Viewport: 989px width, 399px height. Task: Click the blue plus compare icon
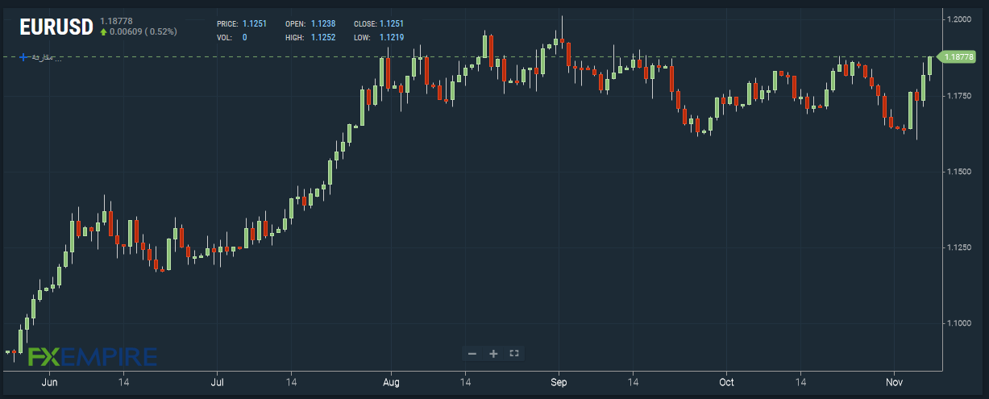point(23,57)
